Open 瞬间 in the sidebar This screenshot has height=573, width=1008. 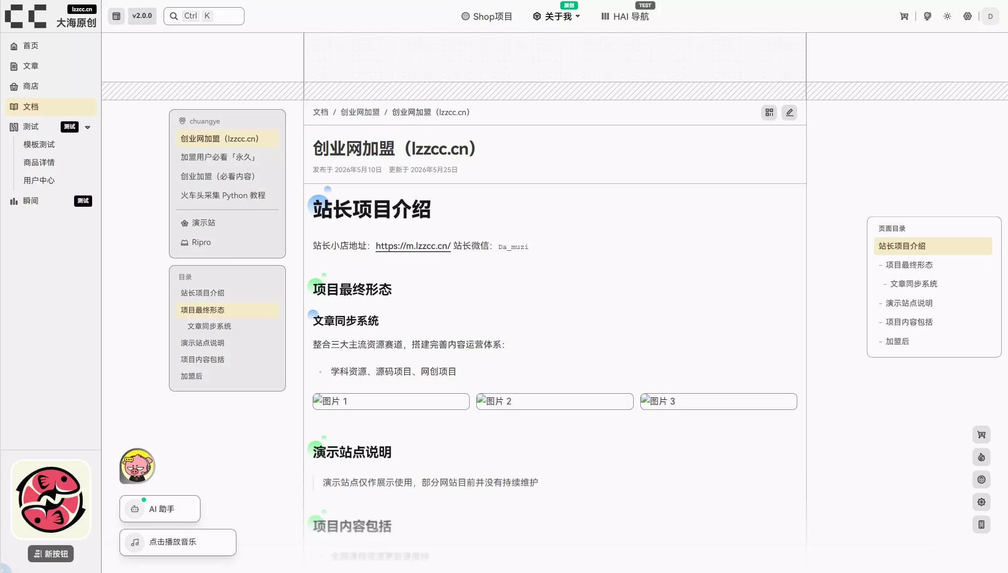click(51, 201)
